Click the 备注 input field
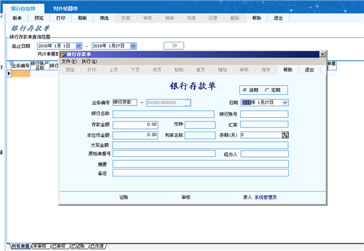364x251 pixels. 200,173
